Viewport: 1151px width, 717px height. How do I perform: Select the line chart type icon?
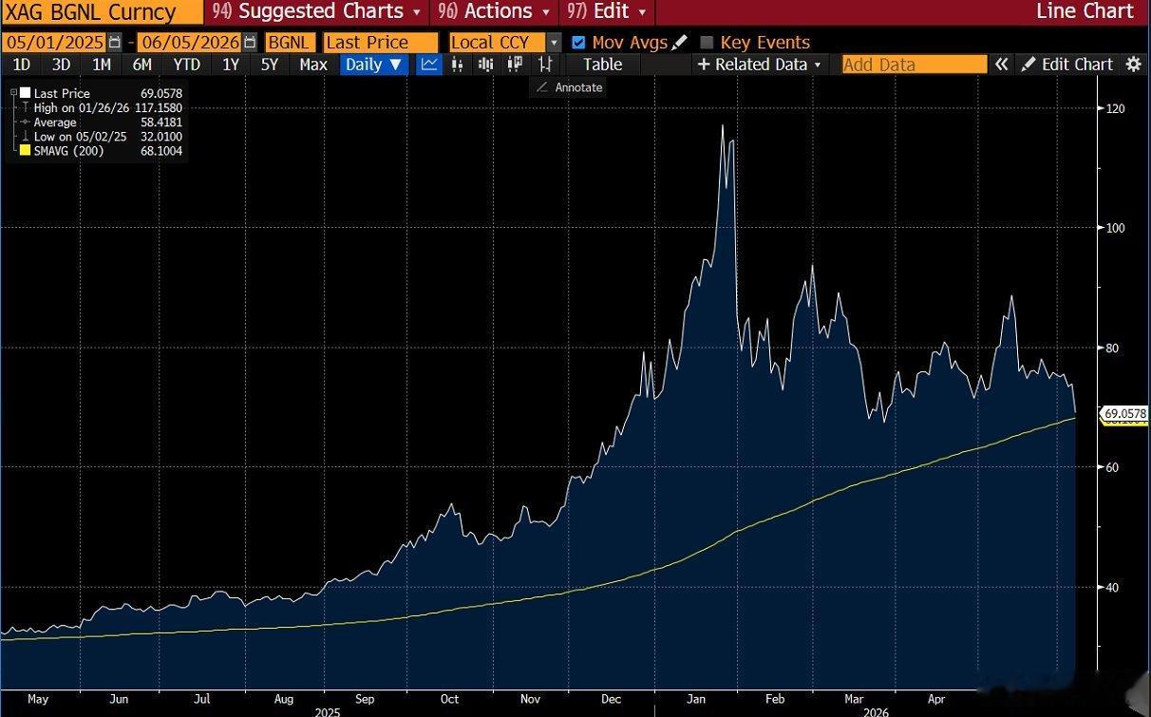coord(430,65)
